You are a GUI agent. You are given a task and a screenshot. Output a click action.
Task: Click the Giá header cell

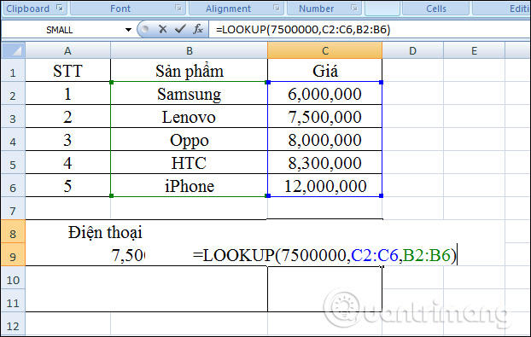(x=324, y=70)
